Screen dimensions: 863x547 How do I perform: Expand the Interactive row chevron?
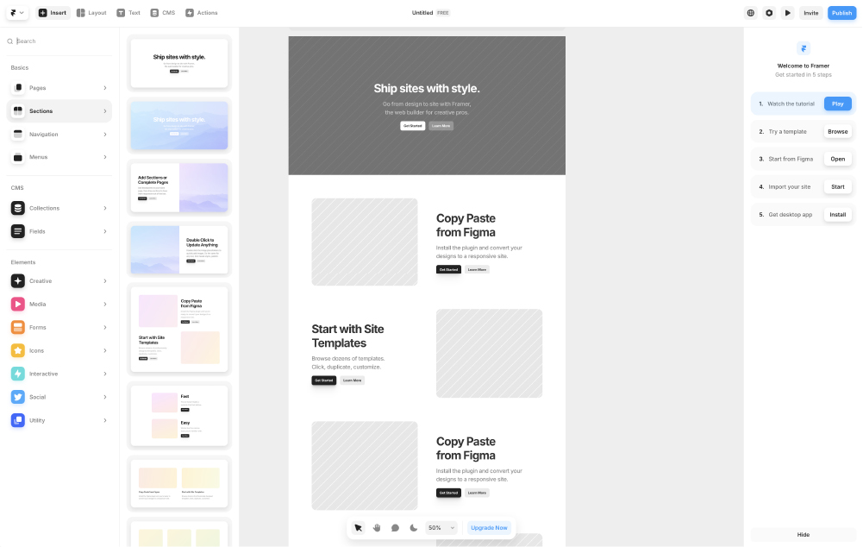104,374
